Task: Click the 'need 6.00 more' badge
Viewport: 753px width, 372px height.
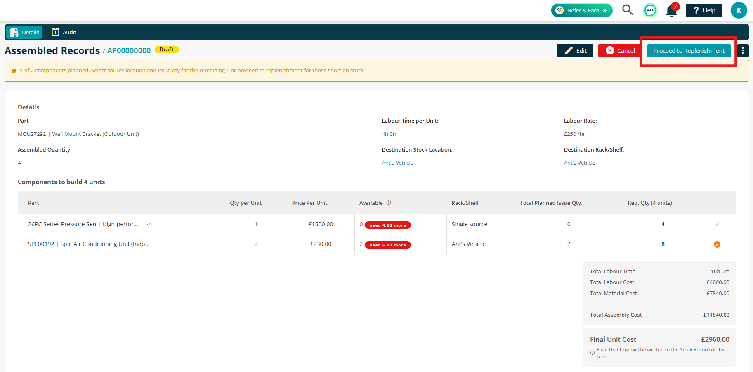Action: [387, 245]
